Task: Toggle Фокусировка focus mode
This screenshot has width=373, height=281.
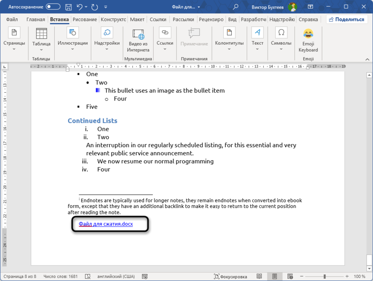Action: click(230, 277)
